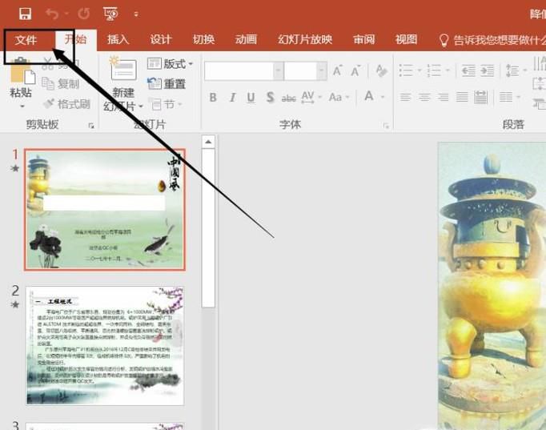Toggle Strikethrough abc icon
This screenshot has height=430, width=546.
coord(289,98)
